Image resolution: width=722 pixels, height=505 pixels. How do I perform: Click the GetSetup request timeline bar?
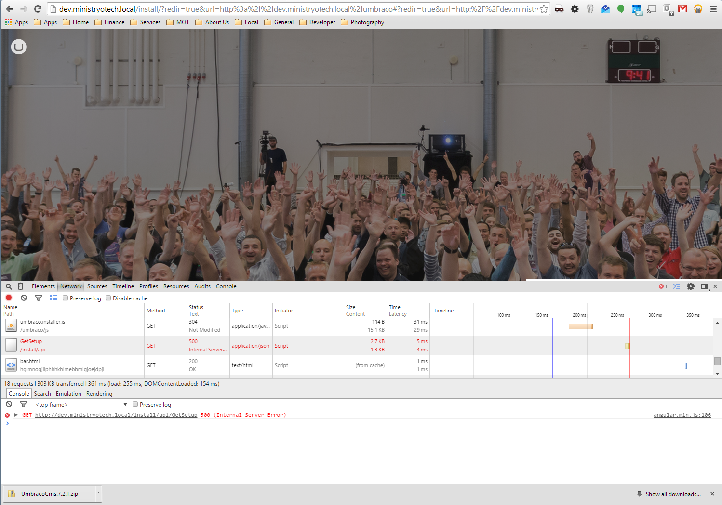pos(627,346)
